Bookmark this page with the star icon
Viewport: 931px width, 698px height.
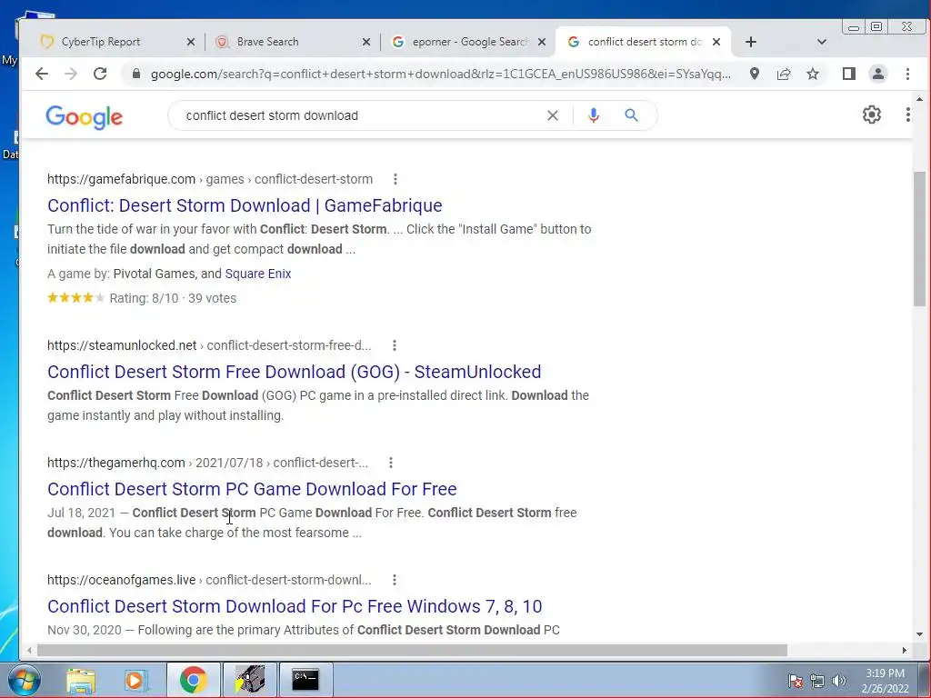pos(813,74)
